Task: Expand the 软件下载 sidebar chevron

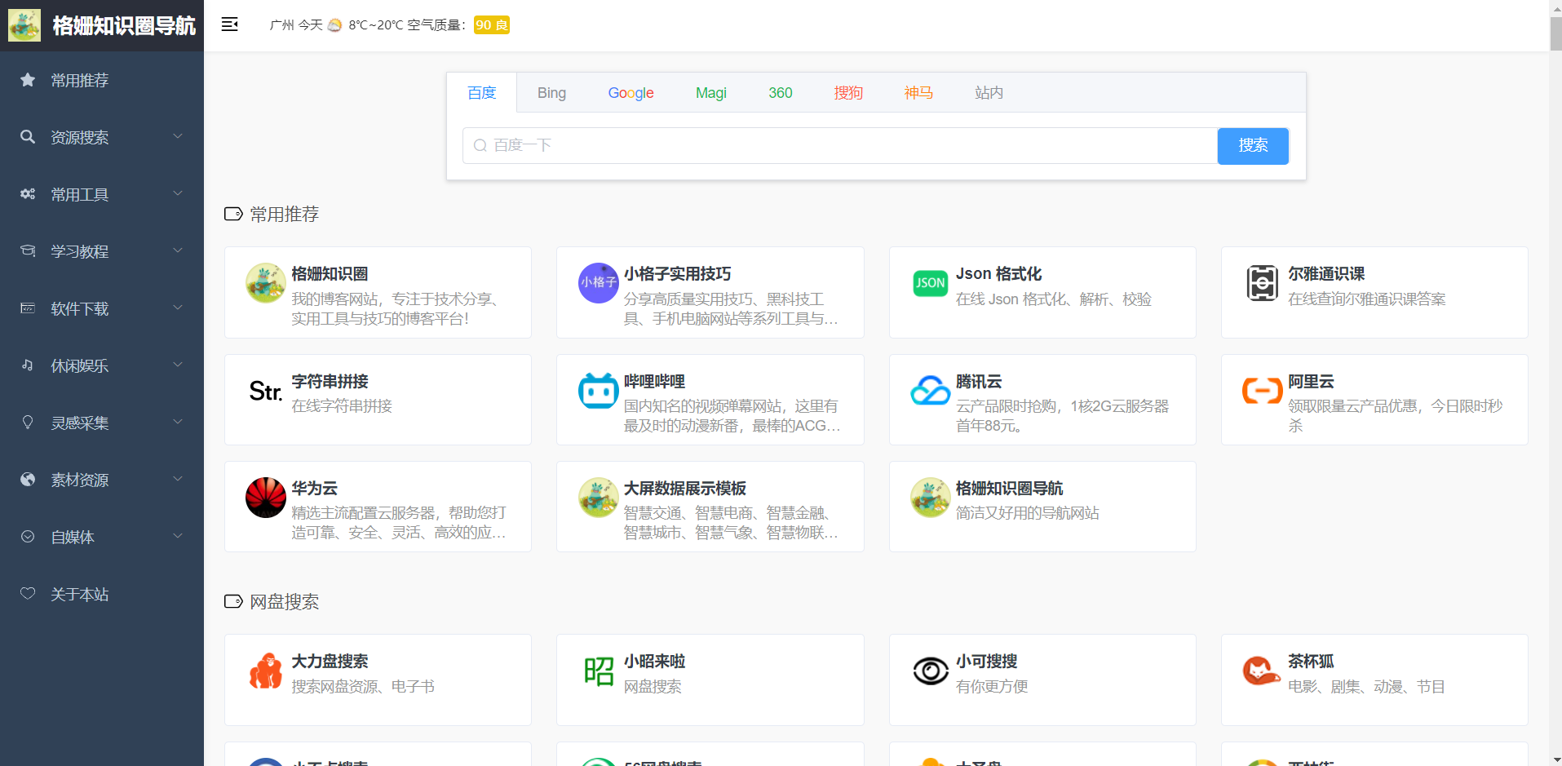Action: [178, 308]
